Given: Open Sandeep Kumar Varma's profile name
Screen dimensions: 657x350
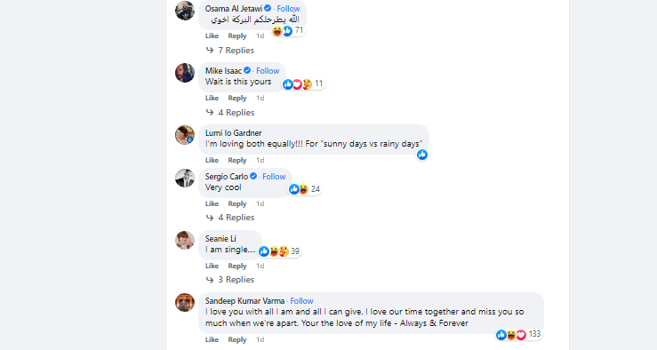Looking at the screenshot, I should [x=244, y=301].
